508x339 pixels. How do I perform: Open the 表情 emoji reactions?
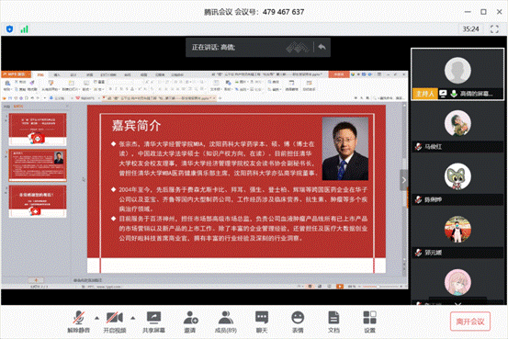pos(298,322)
